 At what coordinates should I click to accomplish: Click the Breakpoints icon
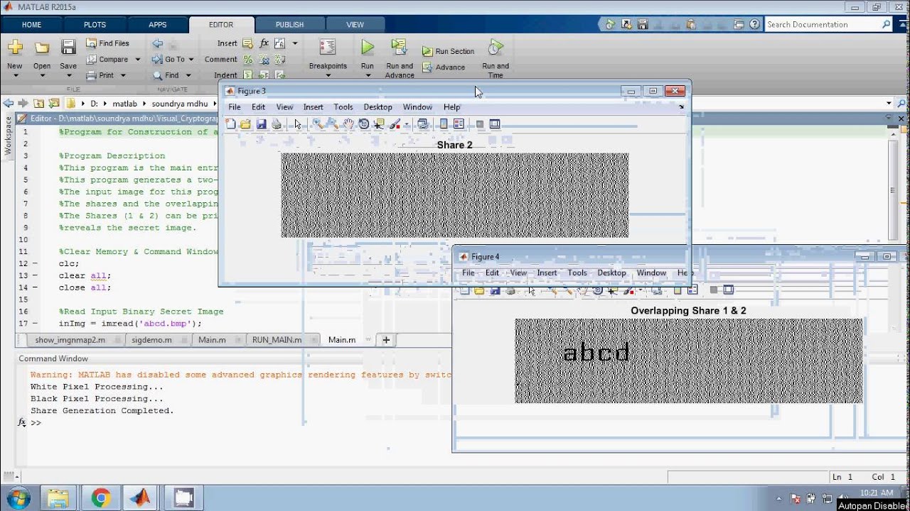328,47
